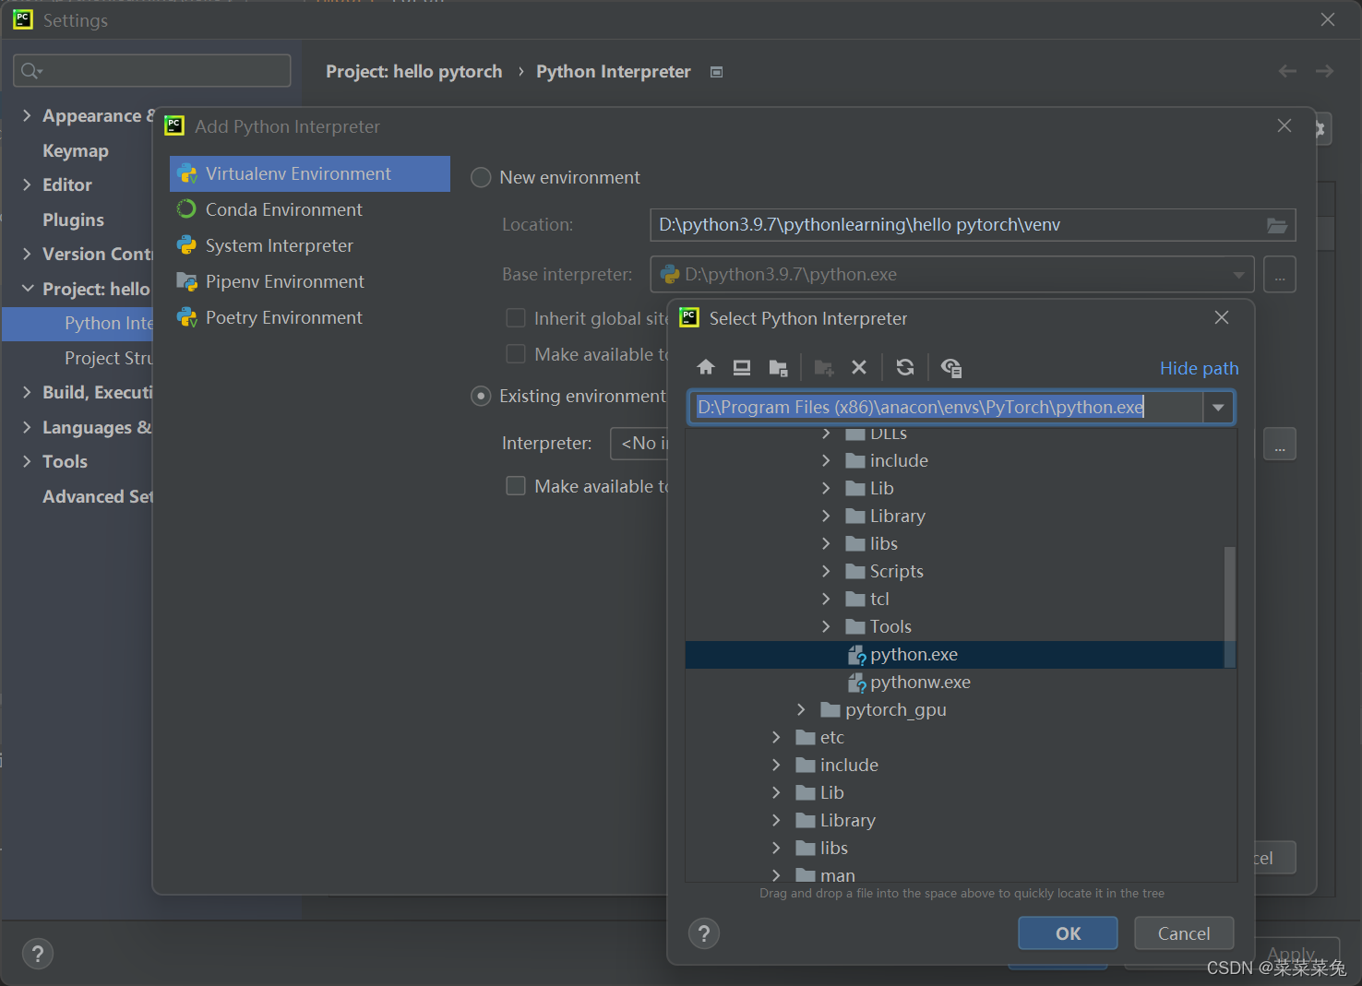
Task: Click the small window icon beside Python Interpreter breadcrumb
Action: 716,72
